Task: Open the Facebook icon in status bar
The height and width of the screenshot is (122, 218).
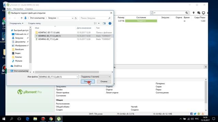Action: point(191,114)
